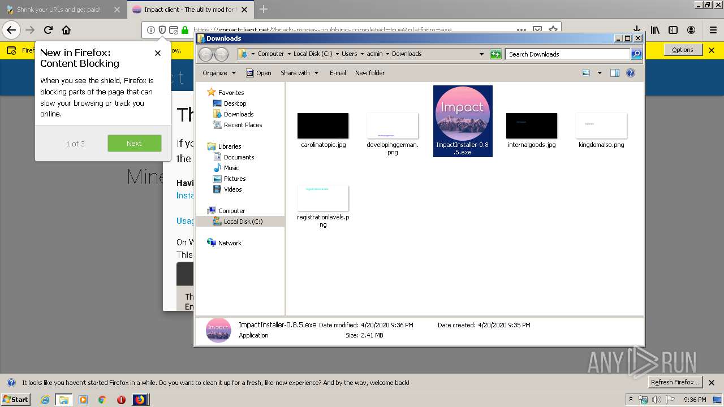Expand the Explorer address bar history dropdown

[x=481, y=54]
